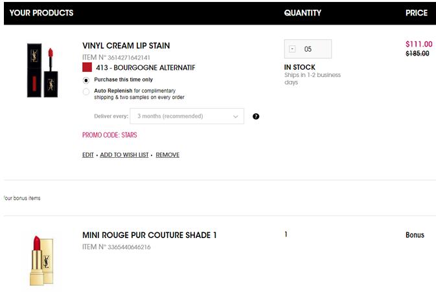Click the Mini Rouge Pur Couture lipstick image
436x295 pixels.
tap(41, 260)
